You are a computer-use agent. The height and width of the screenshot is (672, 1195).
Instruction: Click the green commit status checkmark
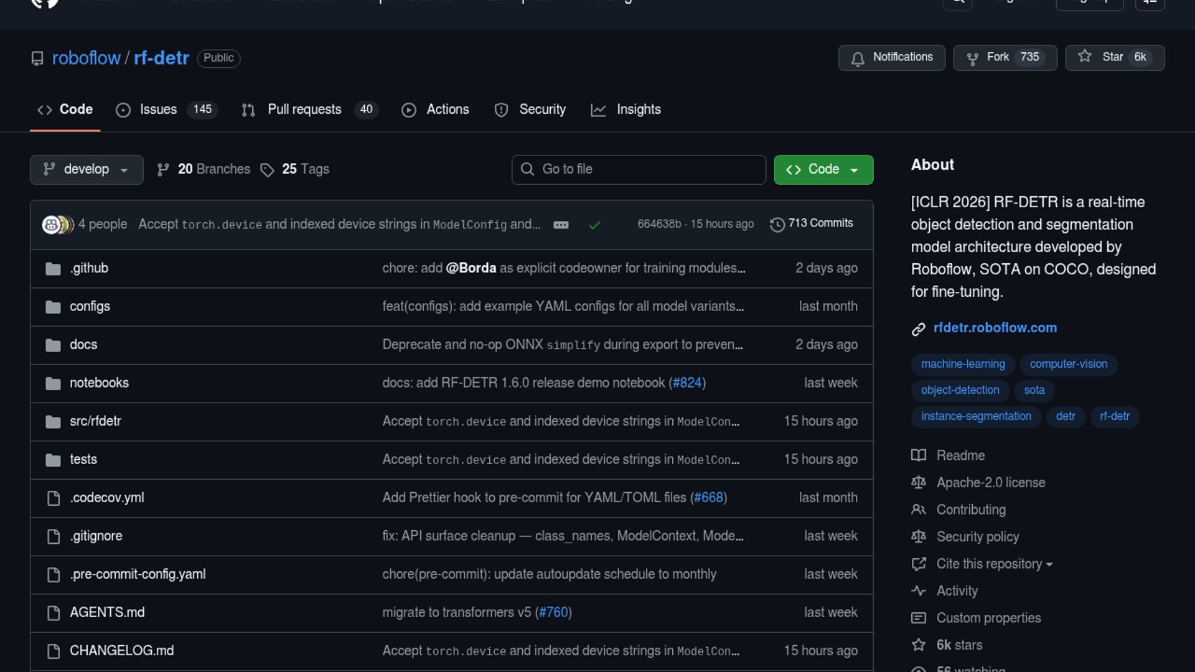point(594,225)
